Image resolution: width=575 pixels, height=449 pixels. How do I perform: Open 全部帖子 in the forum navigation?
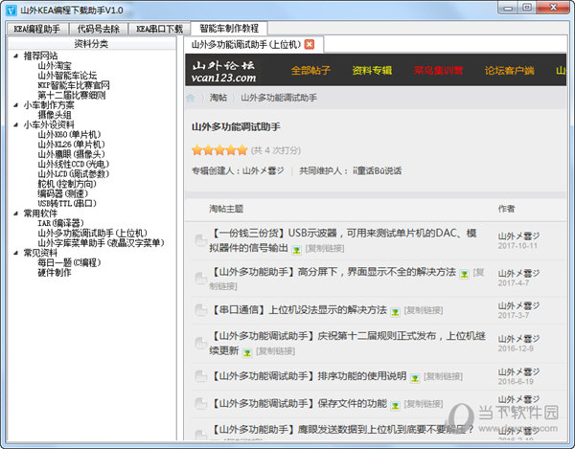coord(310,70)
